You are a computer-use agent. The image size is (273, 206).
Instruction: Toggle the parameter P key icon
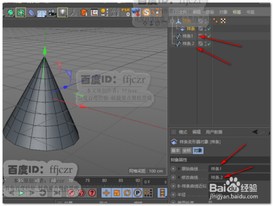[138, 193]
